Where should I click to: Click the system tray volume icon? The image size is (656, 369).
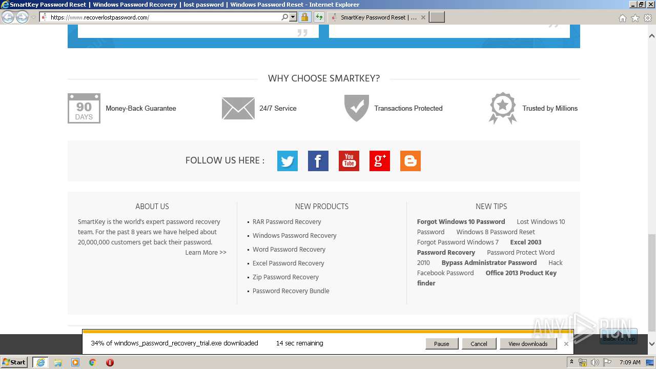(x=594, y=362)
